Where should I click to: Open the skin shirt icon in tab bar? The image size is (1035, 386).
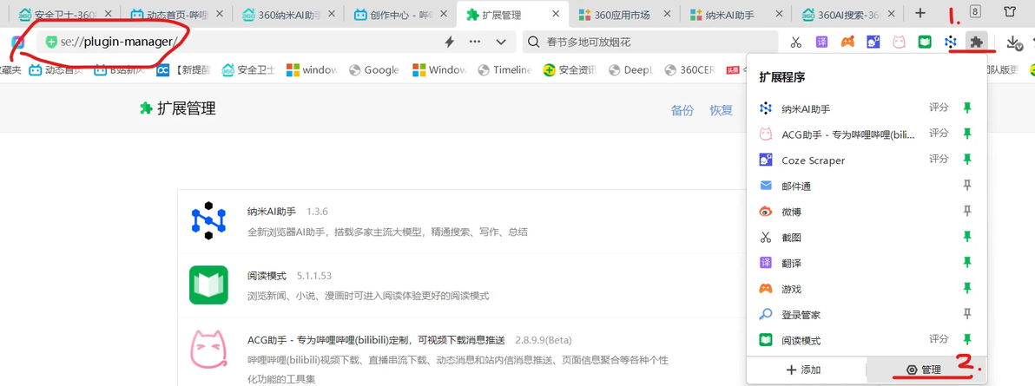1009,12
